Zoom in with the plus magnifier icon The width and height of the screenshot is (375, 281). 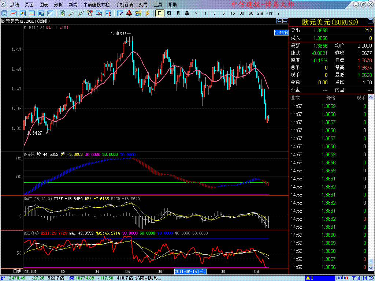click(71, 13)
